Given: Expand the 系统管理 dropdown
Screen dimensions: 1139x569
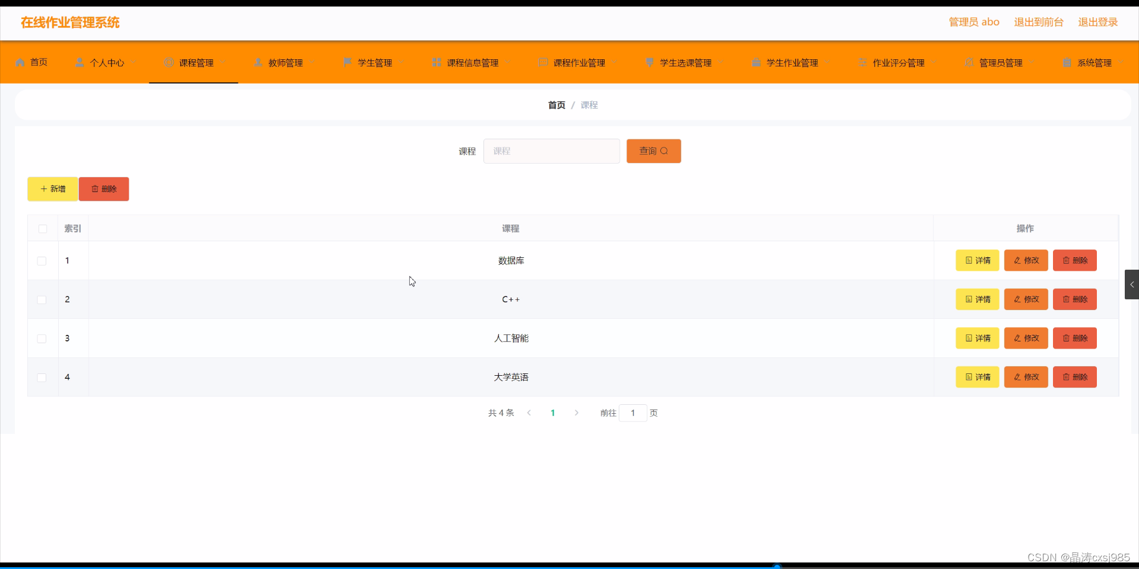Looking at the screenshot, I should coord(1095,62).
